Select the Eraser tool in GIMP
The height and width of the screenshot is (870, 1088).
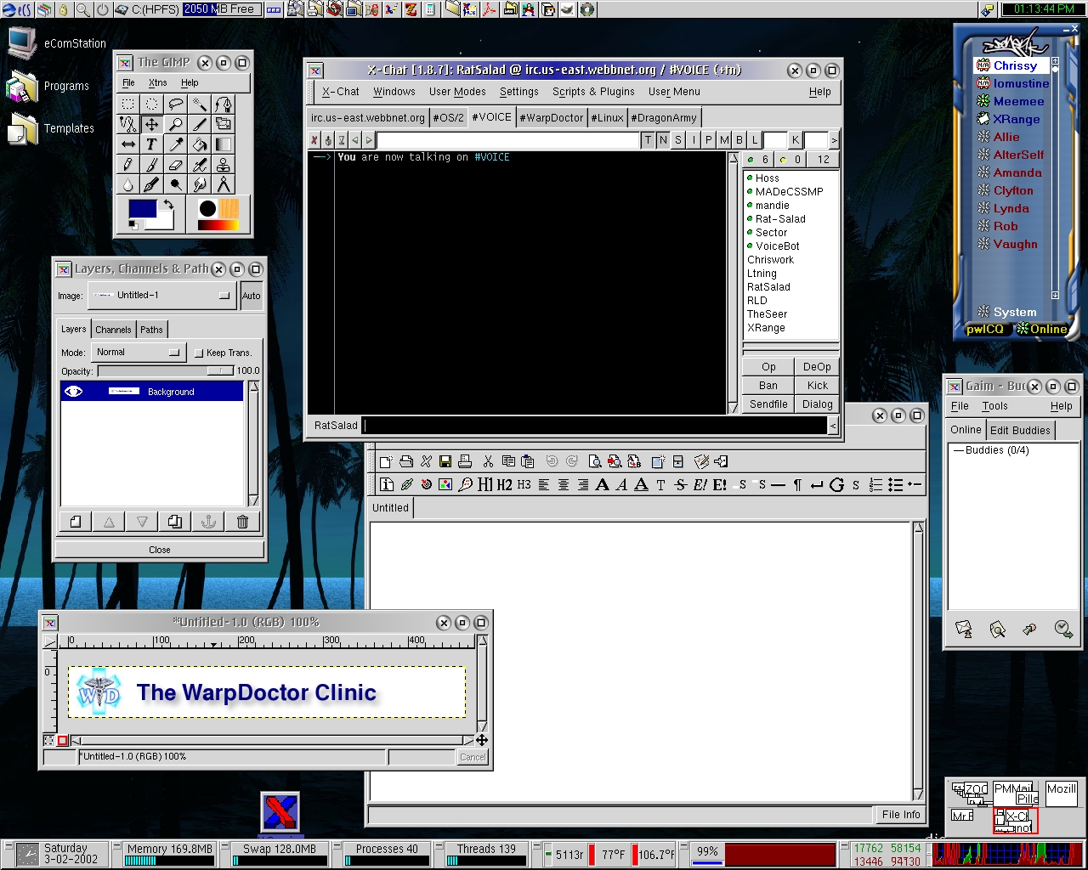point(175,165)
